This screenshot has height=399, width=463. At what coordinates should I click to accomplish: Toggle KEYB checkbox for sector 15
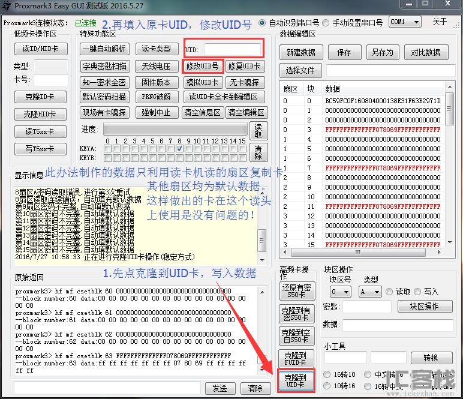click(x=242, y=158)
